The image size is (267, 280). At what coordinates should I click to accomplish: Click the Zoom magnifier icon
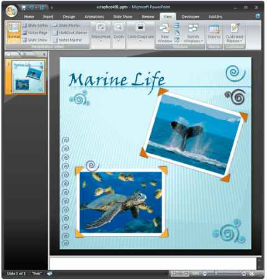click(119, 27)
